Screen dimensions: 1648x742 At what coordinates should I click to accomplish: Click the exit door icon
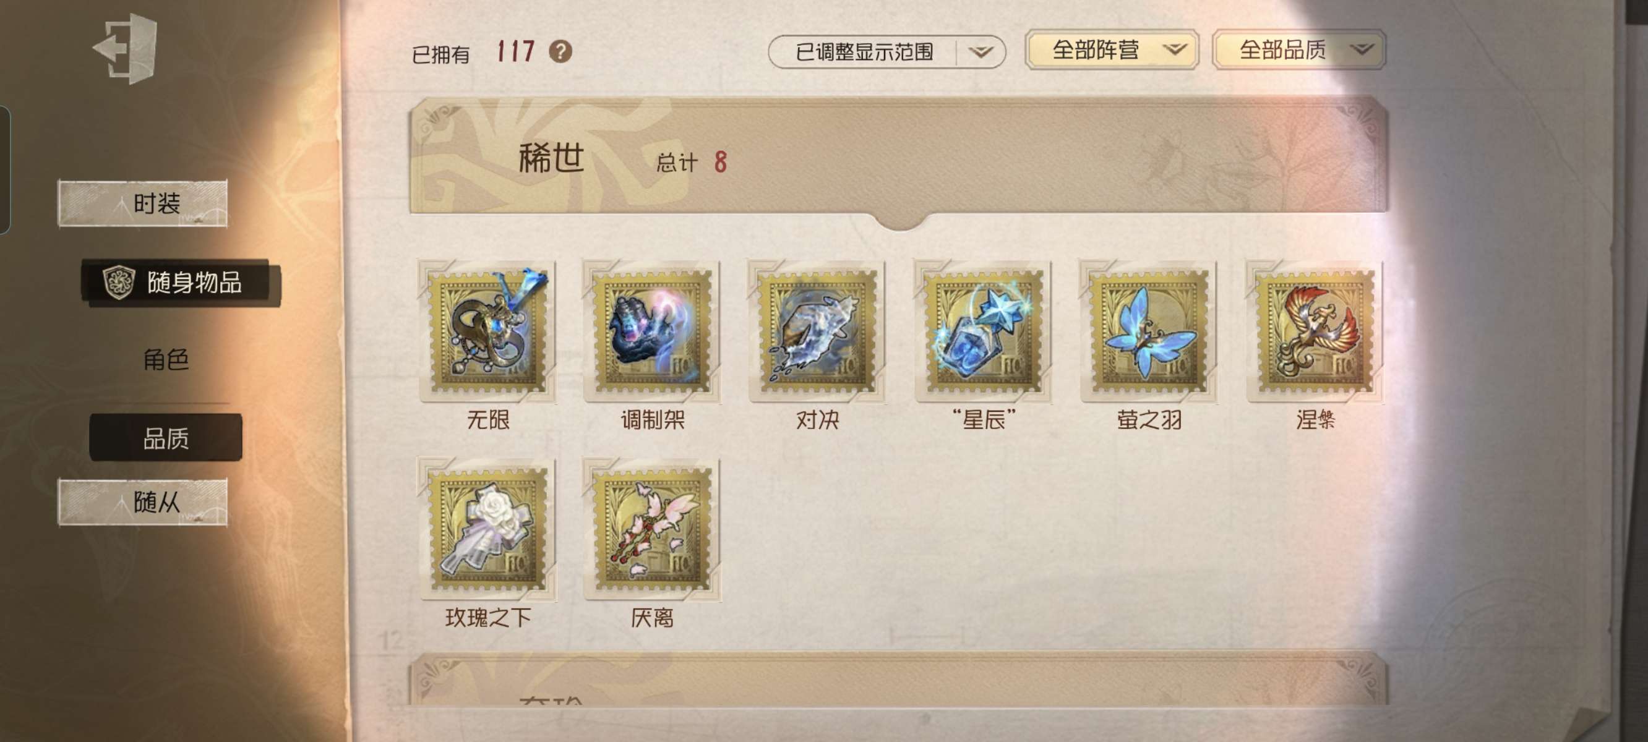(126, 49)
